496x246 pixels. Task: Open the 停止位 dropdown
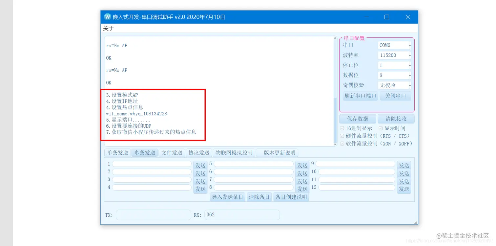395,65
